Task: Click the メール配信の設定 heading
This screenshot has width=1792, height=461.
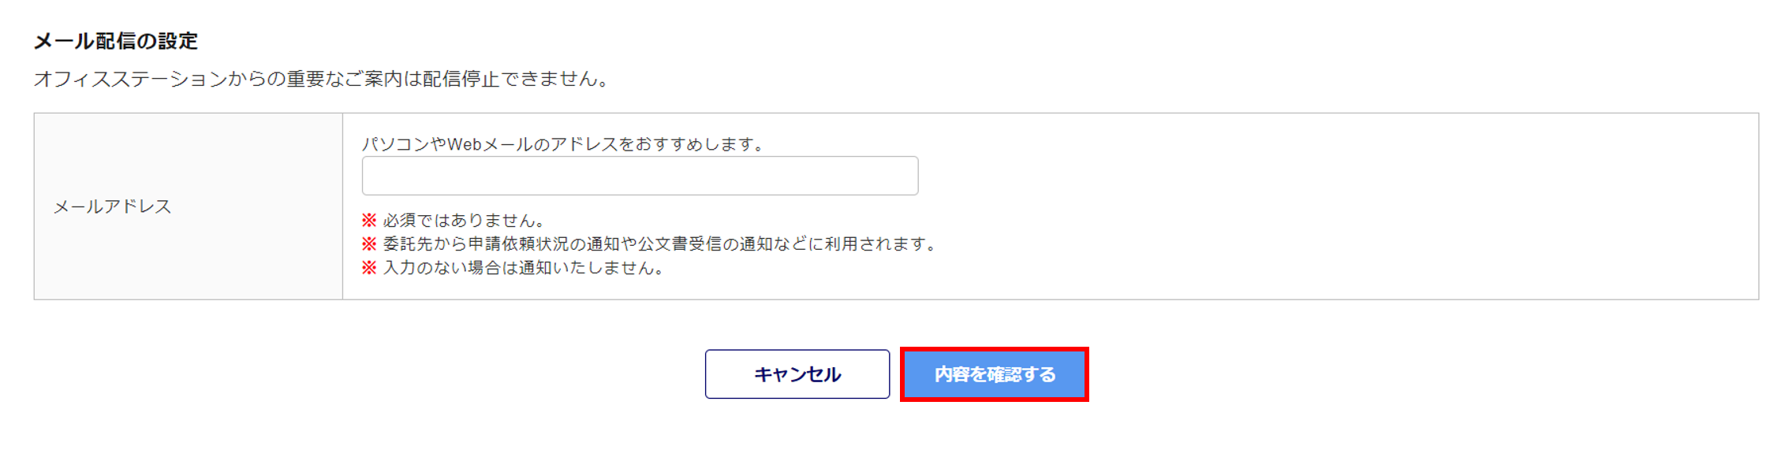Action: [116, 41]
